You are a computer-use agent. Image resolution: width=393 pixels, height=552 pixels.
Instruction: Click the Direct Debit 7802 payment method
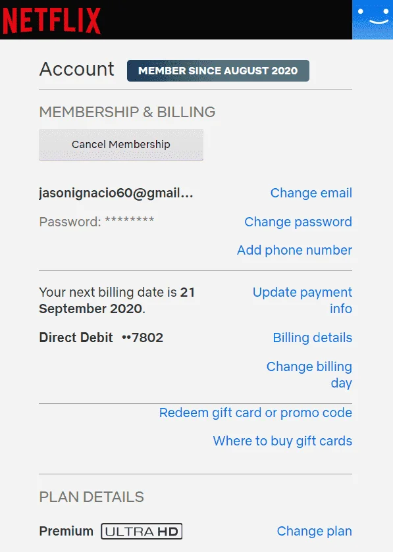(101, 338)
